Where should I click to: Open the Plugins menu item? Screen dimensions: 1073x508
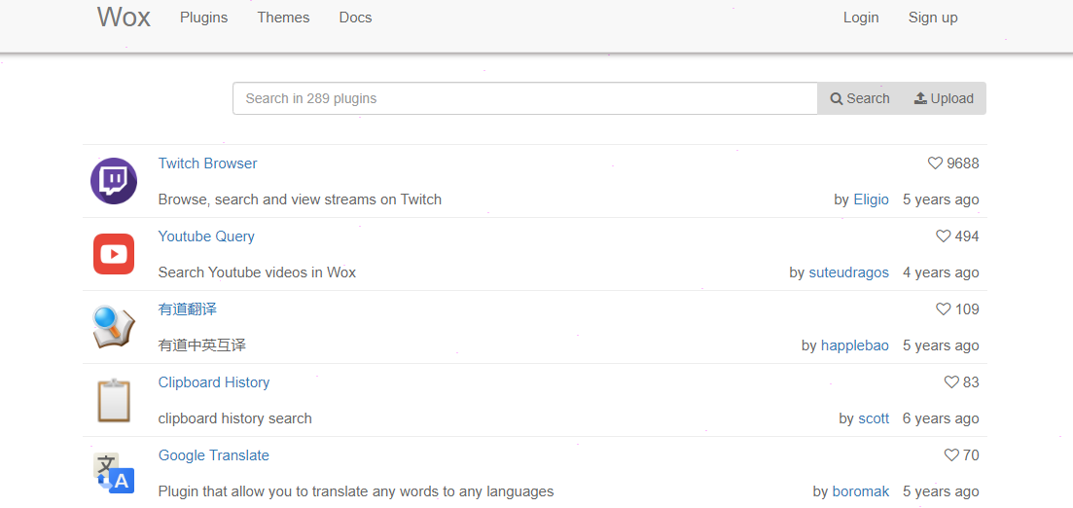tap(203, 18)
